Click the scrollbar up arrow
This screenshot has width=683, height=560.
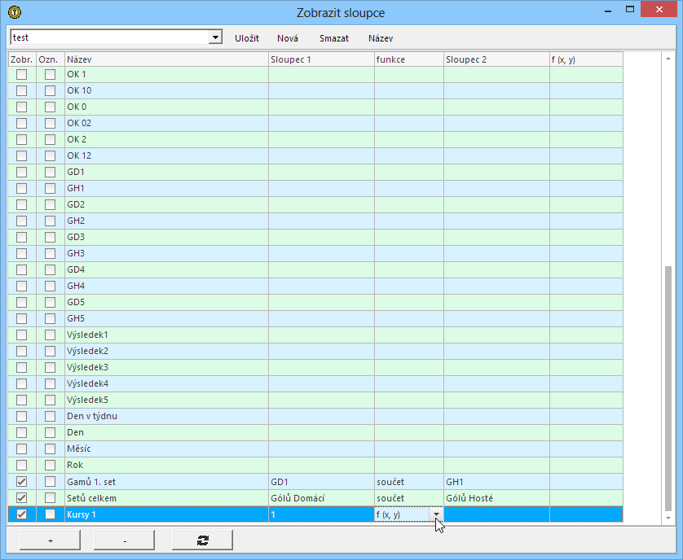(x=670, y=59)
